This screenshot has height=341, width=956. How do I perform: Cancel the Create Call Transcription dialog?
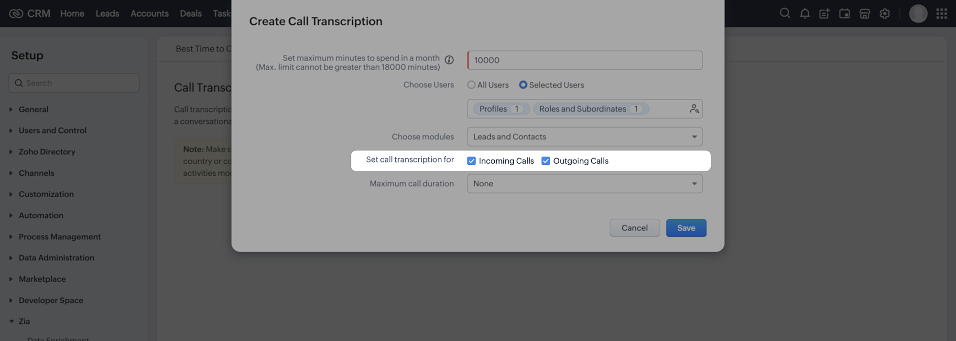(634, 228)
